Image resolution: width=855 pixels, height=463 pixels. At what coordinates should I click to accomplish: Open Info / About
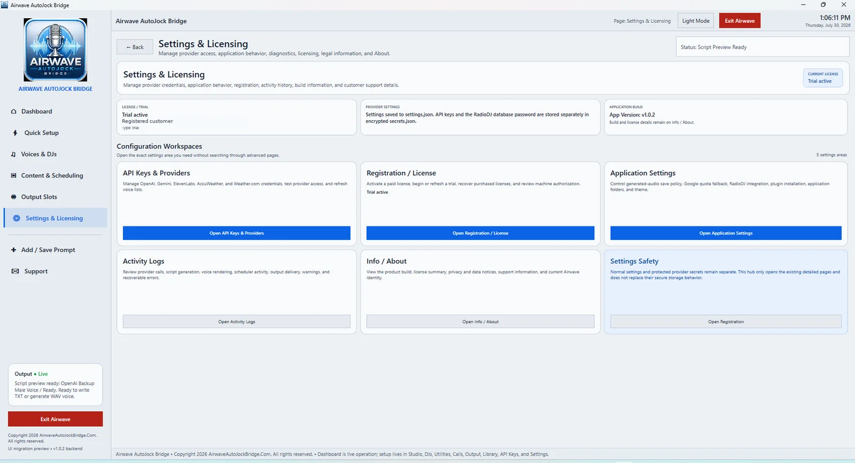480,322
